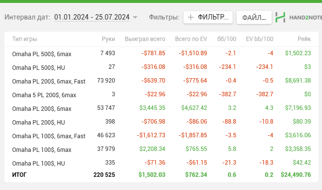Select the Omaha PL 100$, HU row

tap(161, 163)
